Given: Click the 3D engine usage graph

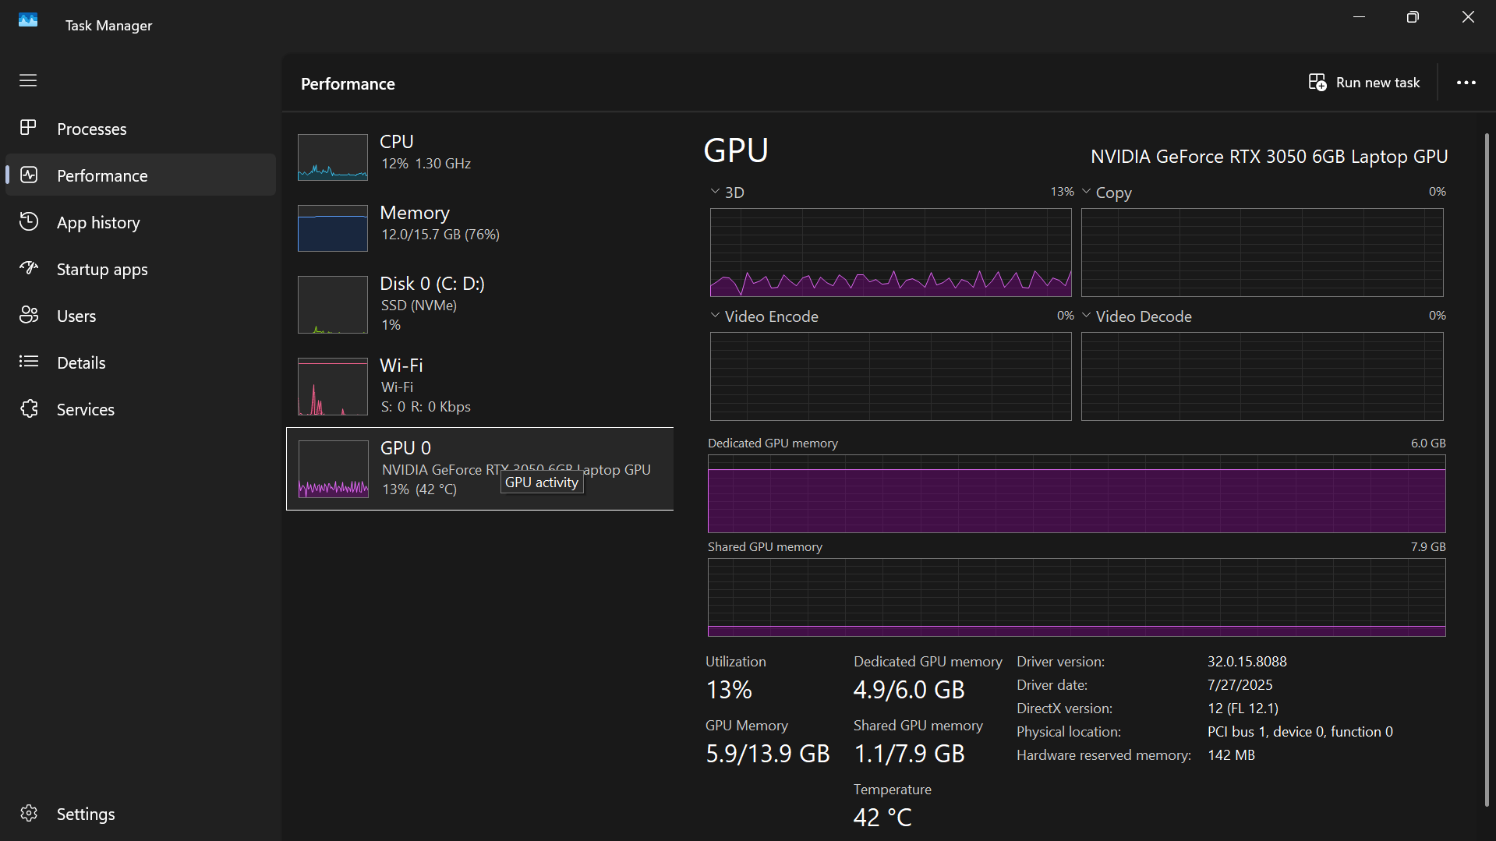Looking at the screenshot, I should [x=890, y=253].
